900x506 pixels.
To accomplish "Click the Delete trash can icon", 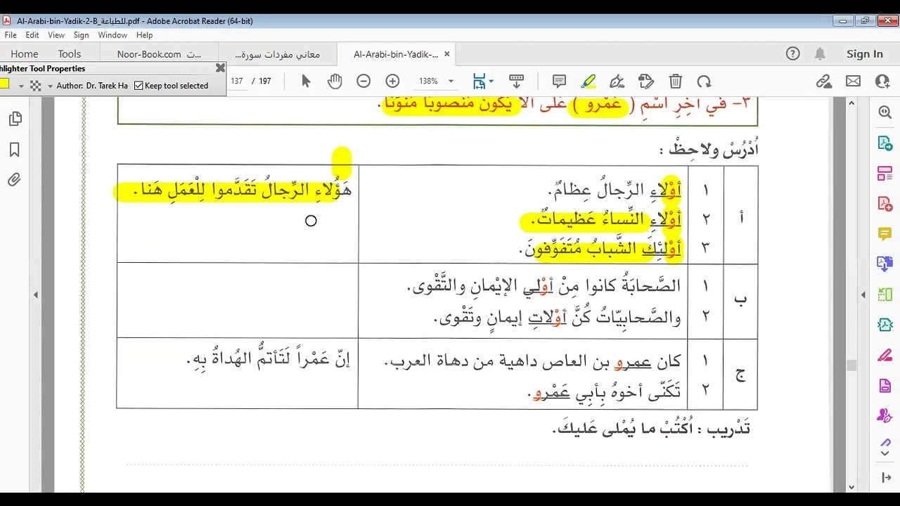I will [x=675, y=81].
